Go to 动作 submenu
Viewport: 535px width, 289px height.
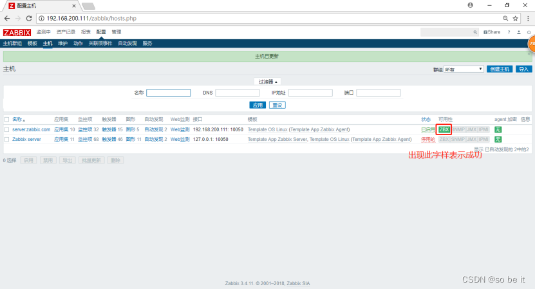click(x=78, y=43)
